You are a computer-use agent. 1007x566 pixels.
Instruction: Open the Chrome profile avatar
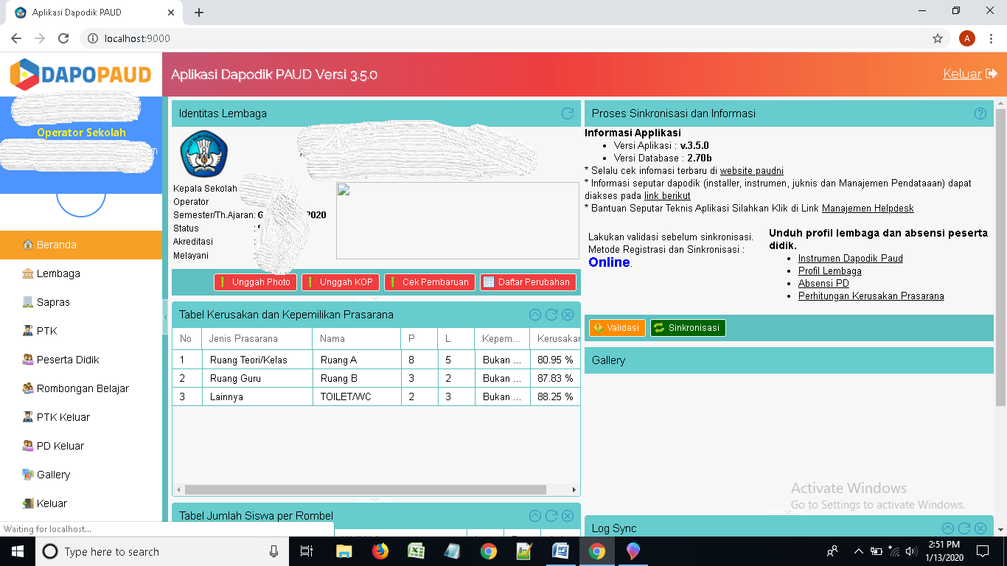pyautogui.click(x=967, y=38)
